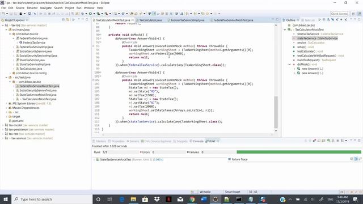Maximize the Project Explorer panel
Image resolution: width=363 pixels, height=204 pixels.
coord(87,20)
